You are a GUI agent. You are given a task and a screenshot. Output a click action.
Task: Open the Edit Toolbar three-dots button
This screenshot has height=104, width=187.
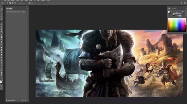pos(1,78)
